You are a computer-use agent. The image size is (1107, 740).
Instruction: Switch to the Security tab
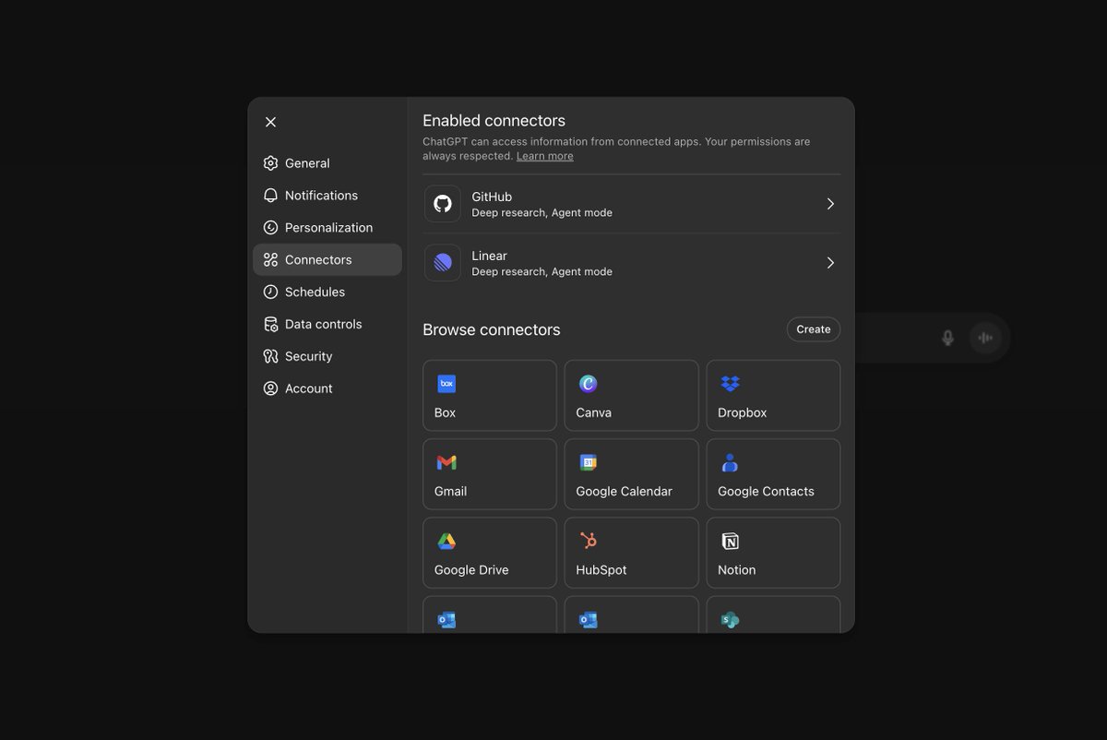[x=327, y=356]
